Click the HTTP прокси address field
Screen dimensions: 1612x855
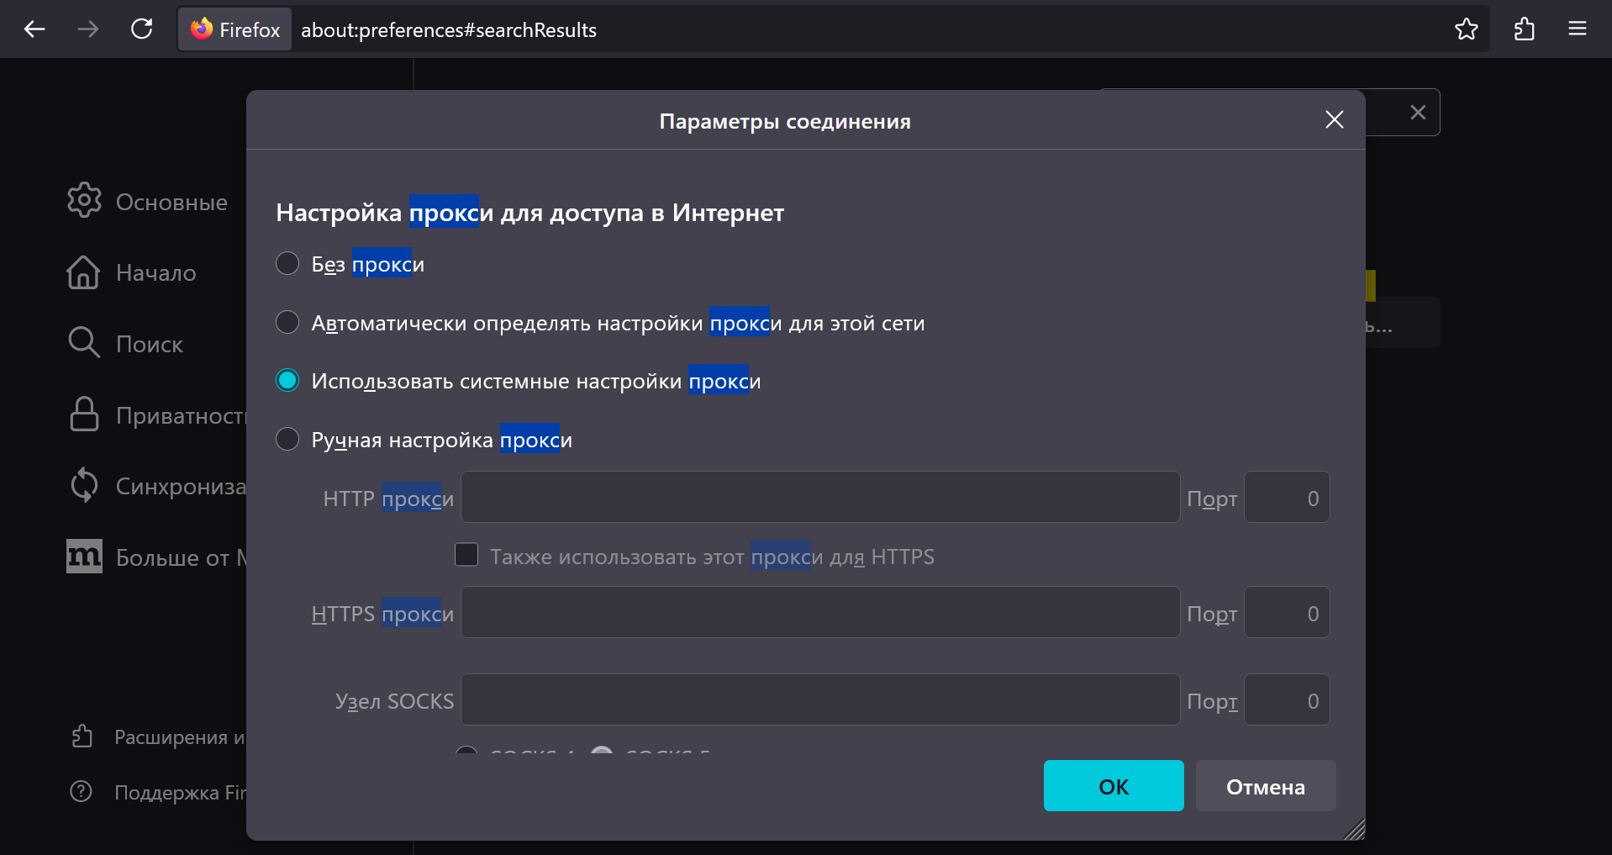coord(820,498)
